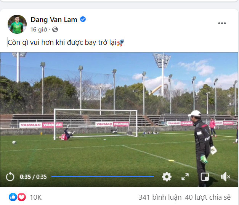Expand video to fullscreen
239x205 pixels.
[185, 177]
